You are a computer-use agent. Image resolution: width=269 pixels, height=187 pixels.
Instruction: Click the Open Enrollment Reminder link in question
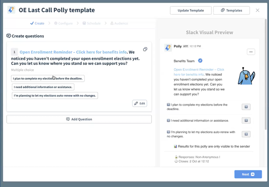tap(74, 52)
